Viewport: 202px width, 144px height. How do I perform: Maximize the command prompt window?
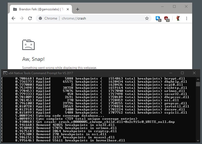point(182,73)
